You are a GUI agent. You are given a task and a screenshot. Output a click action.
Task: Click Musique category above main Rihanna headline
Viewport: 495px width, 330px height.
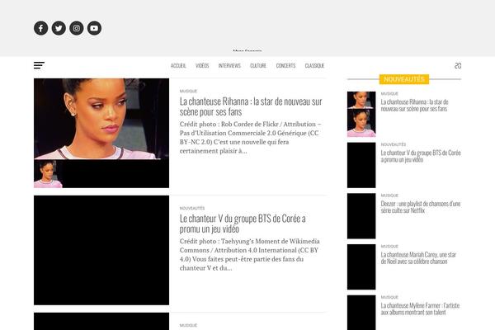point(188,91)
